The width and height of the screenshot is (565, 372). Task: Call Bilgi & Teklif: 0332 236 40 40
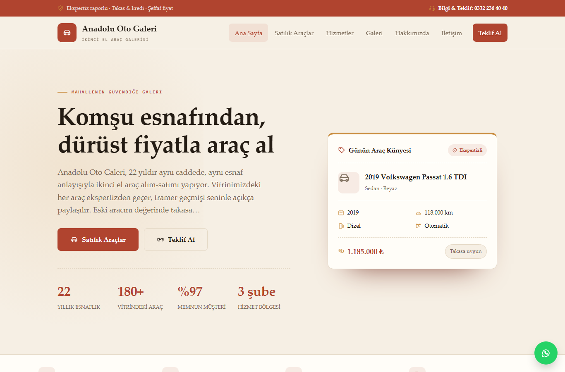[x=473, y=8]
